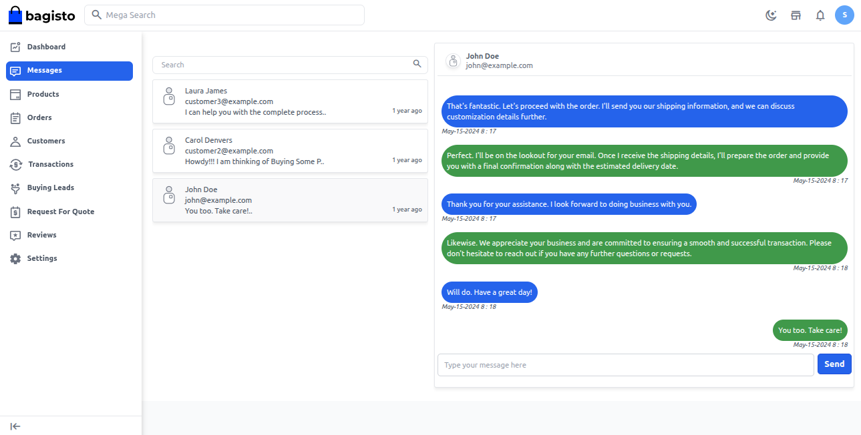The image size is (861, 435).
Task: Open the user profile avatar menu
Action: coord(844,15)
